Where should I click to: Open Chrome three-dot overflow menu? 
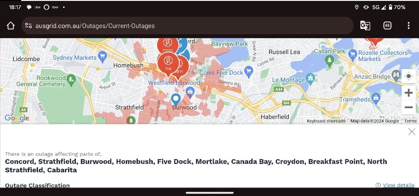(408, 26)
